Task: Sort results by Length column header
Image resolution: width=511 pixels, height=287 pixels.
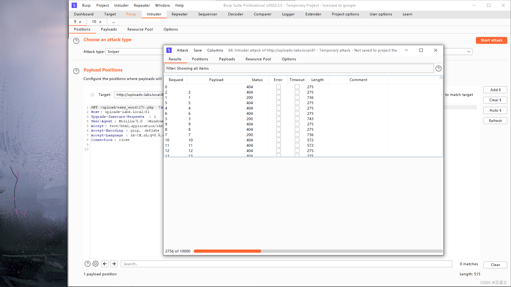Action: (x=317, y=80)
